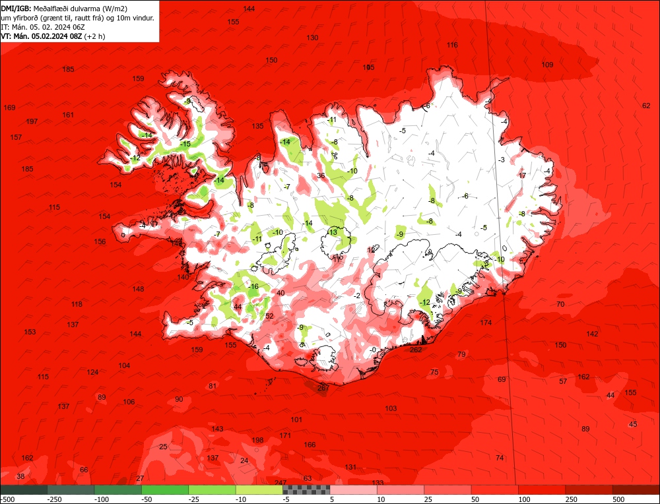Image resolution: width=660 pixels, height=504 pixels.
Task: Pick the bright green legend swatch between -50 and -25
Action: coord(165,489)
